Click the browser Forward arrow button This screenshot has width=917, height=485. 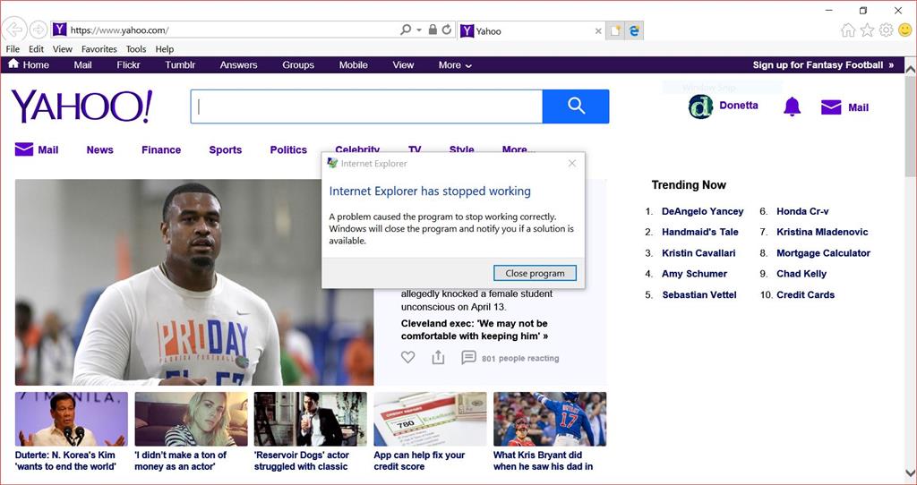[x=38, y=30]
